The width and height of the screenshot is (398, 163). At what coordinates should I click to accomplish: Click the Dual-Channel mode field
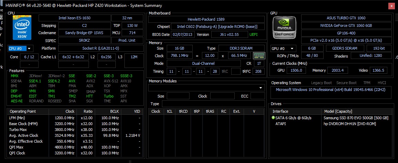pyautogui.click(x=204, y=63)
